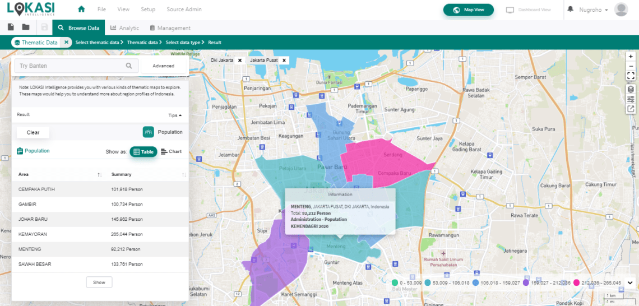Screen dimensions: 639x306
Task: Click the export share icon on map
Action: (x=631, y=109)
